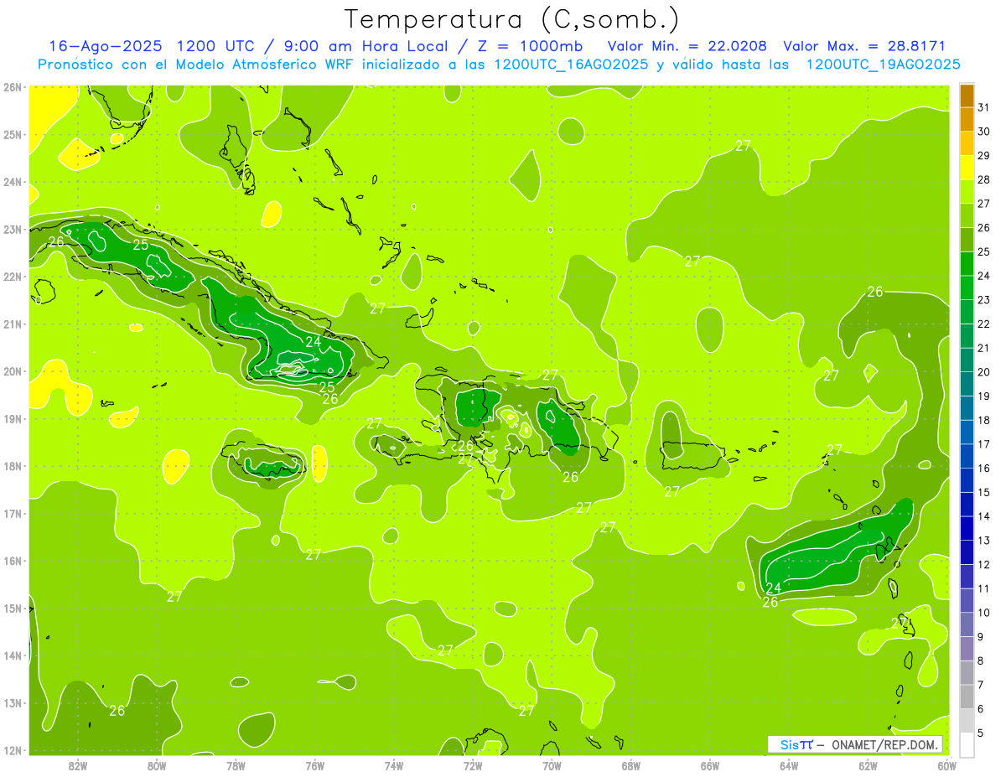Click the 15N latitude axis label
1006x777 pixels.
point(12,608)
